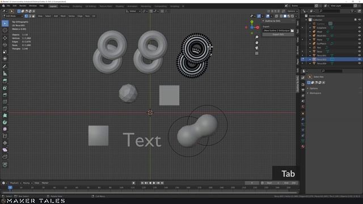363x204 pixels.
Task: Switch to material preview shading
Action: [x=289, y=16]
